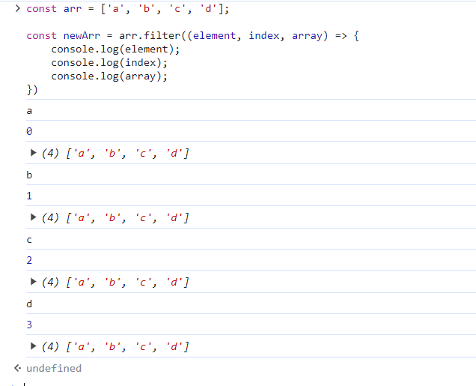Click the array preview text after index 0

pos(115,153)
